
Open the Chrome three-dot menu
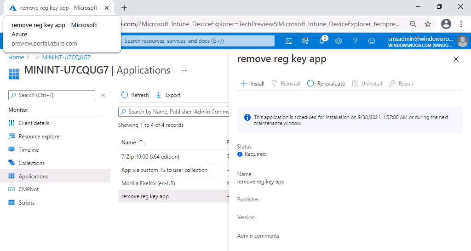coord(461,24)
